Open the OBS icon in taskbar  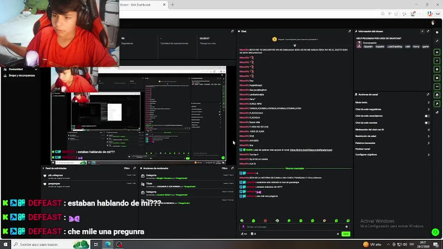click(x=119, y=245)
